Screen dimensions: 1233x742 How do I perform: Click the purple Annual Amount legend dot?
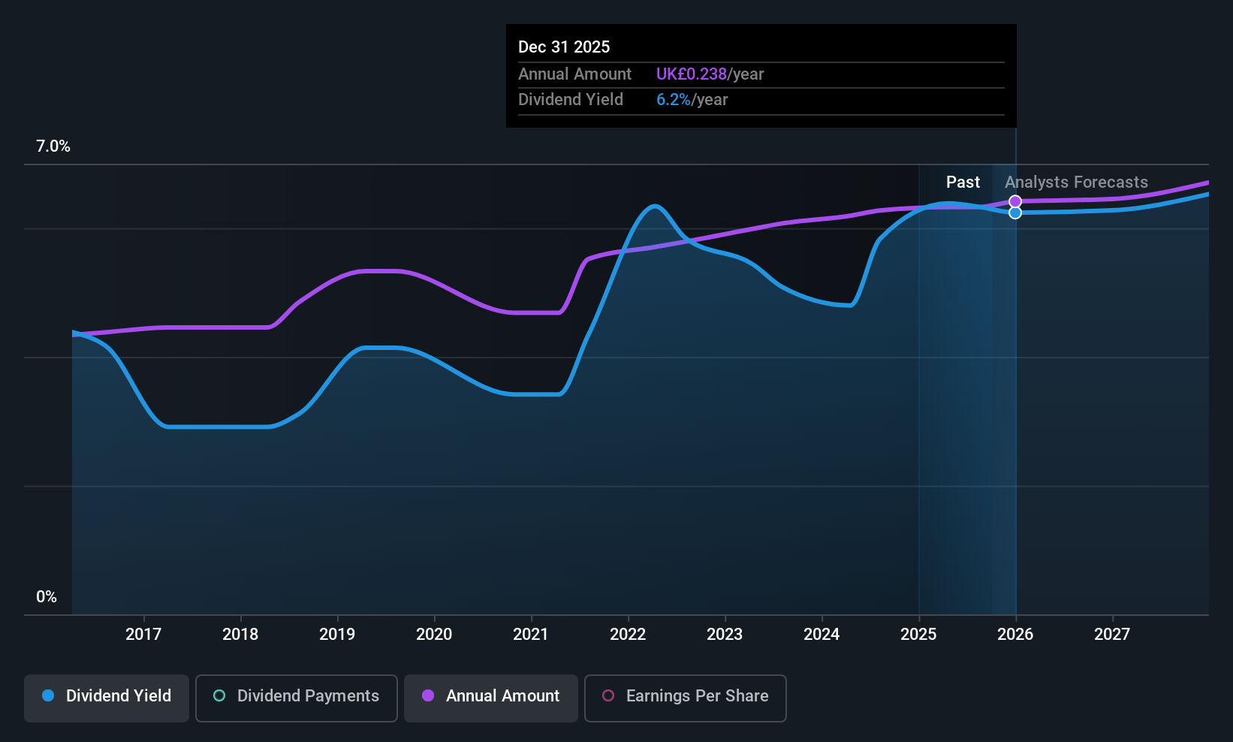point(428,696)
